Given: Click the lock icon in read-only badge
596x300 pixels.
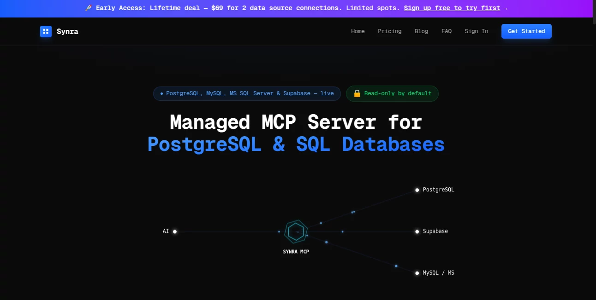Looking at the screenshot, I should [x=357, y=93].
